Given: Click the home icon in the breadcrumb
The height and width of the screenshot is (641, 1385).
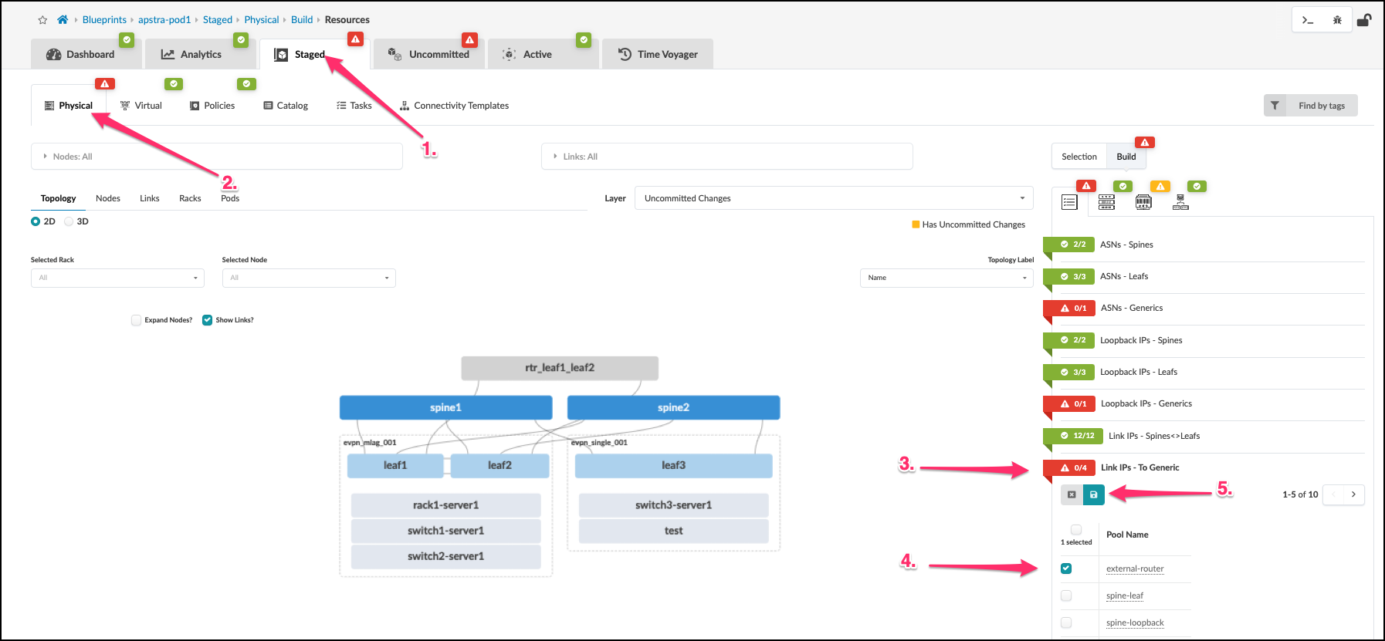Looking at the screenshot, I should [x=63, y=20].
